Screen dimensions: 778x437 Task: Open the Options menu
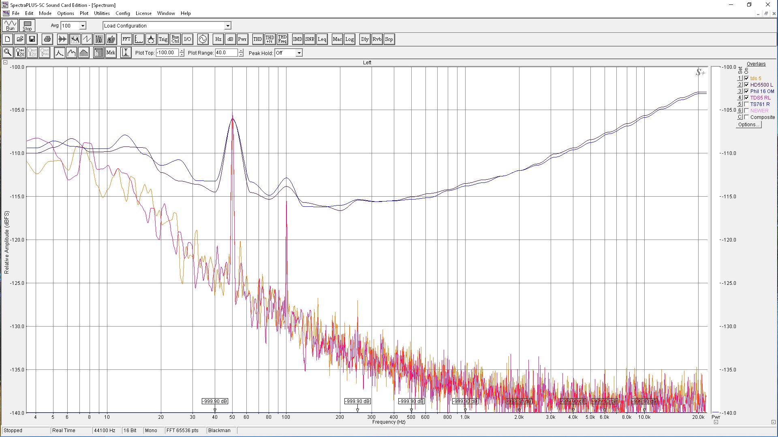click(x=66, y=13)
